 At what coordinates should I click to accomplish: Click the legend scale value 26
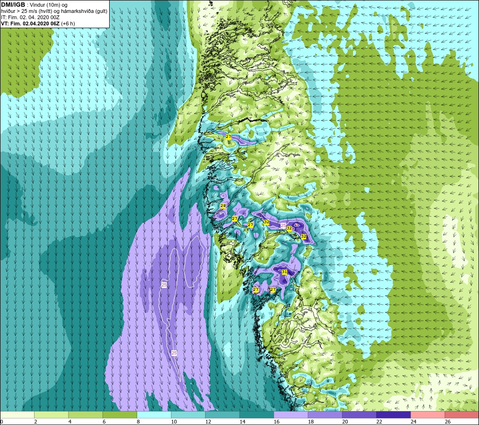[x=447, y=422]
